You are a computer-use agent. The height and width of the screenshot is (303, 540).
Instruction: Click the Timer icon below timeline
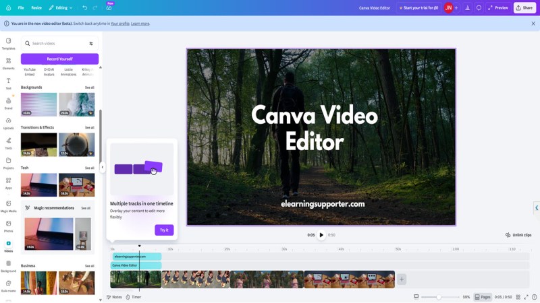(133, 297)
